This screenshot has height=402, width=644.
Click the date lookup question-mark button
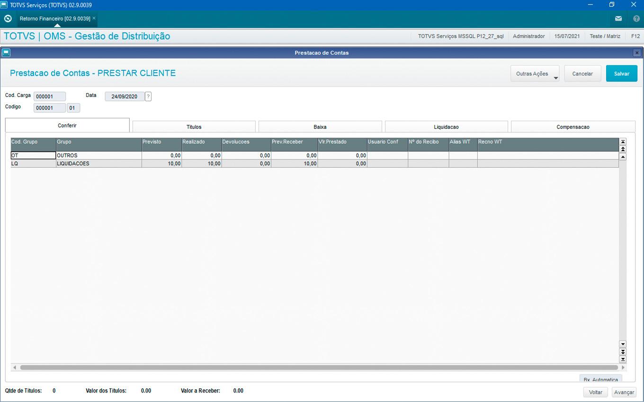pos(148,96)
